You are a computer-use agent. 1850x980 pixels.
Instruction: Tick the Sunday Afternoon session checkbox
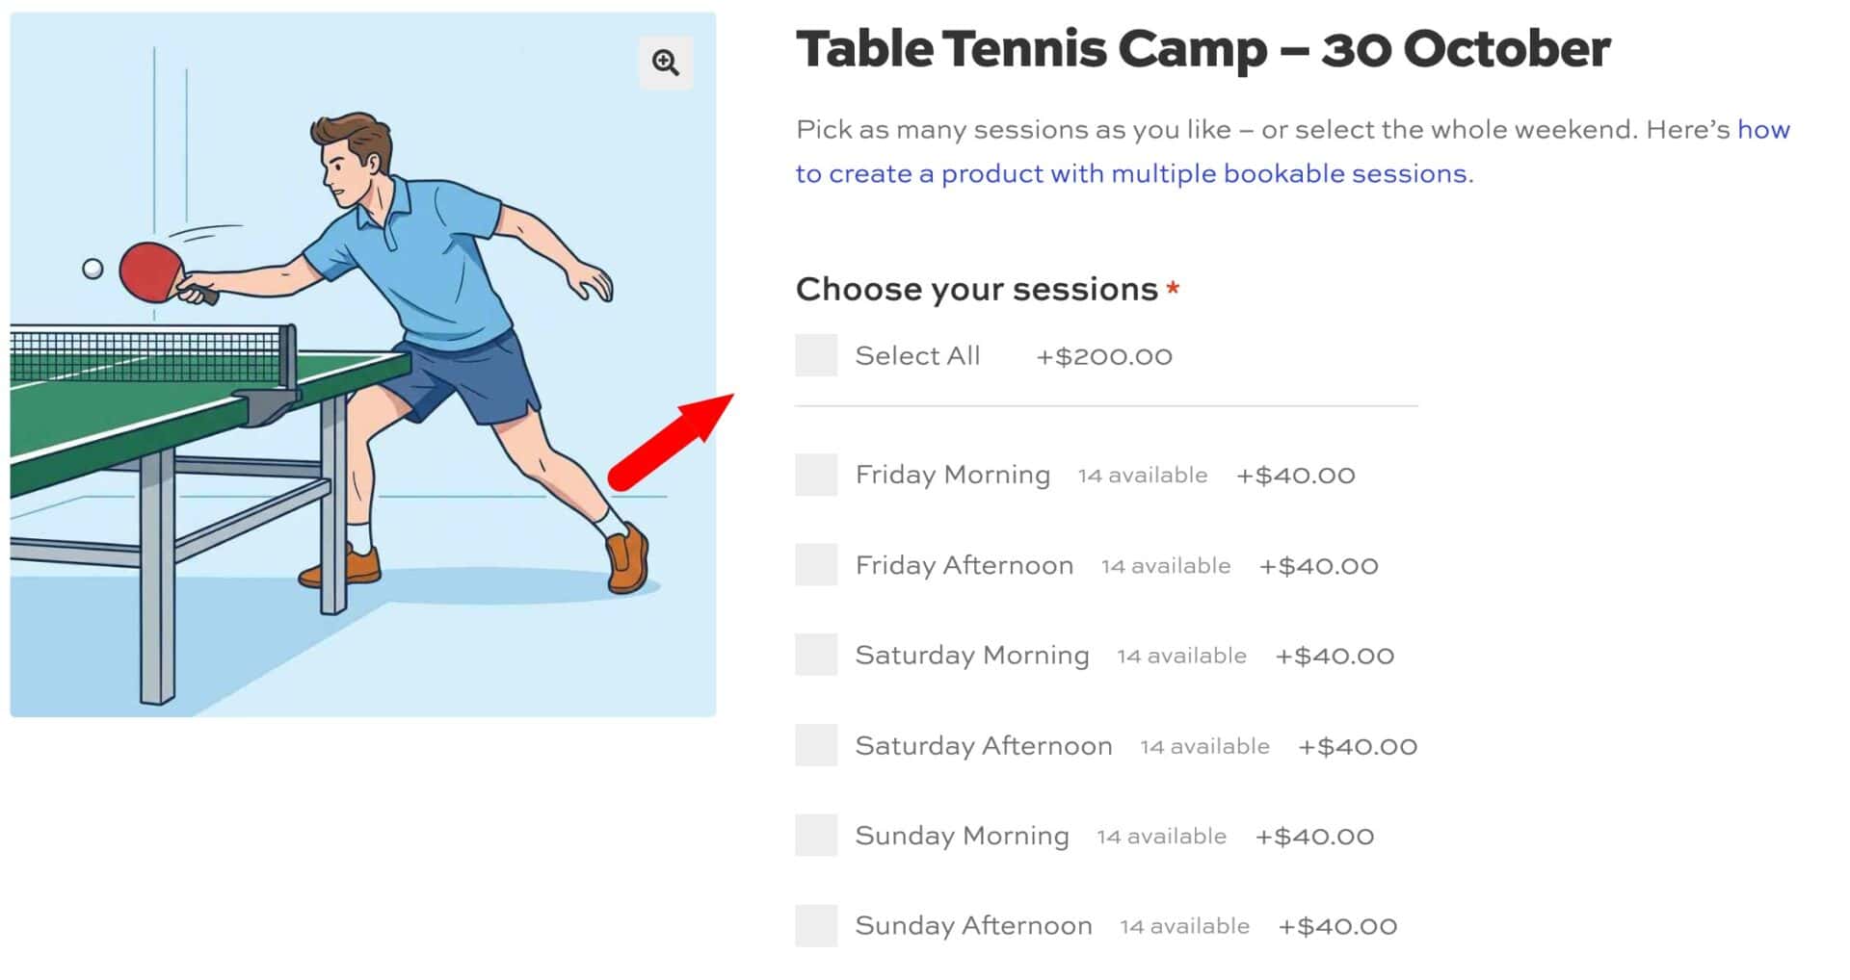pyautogui.click(x=816, y=925)
